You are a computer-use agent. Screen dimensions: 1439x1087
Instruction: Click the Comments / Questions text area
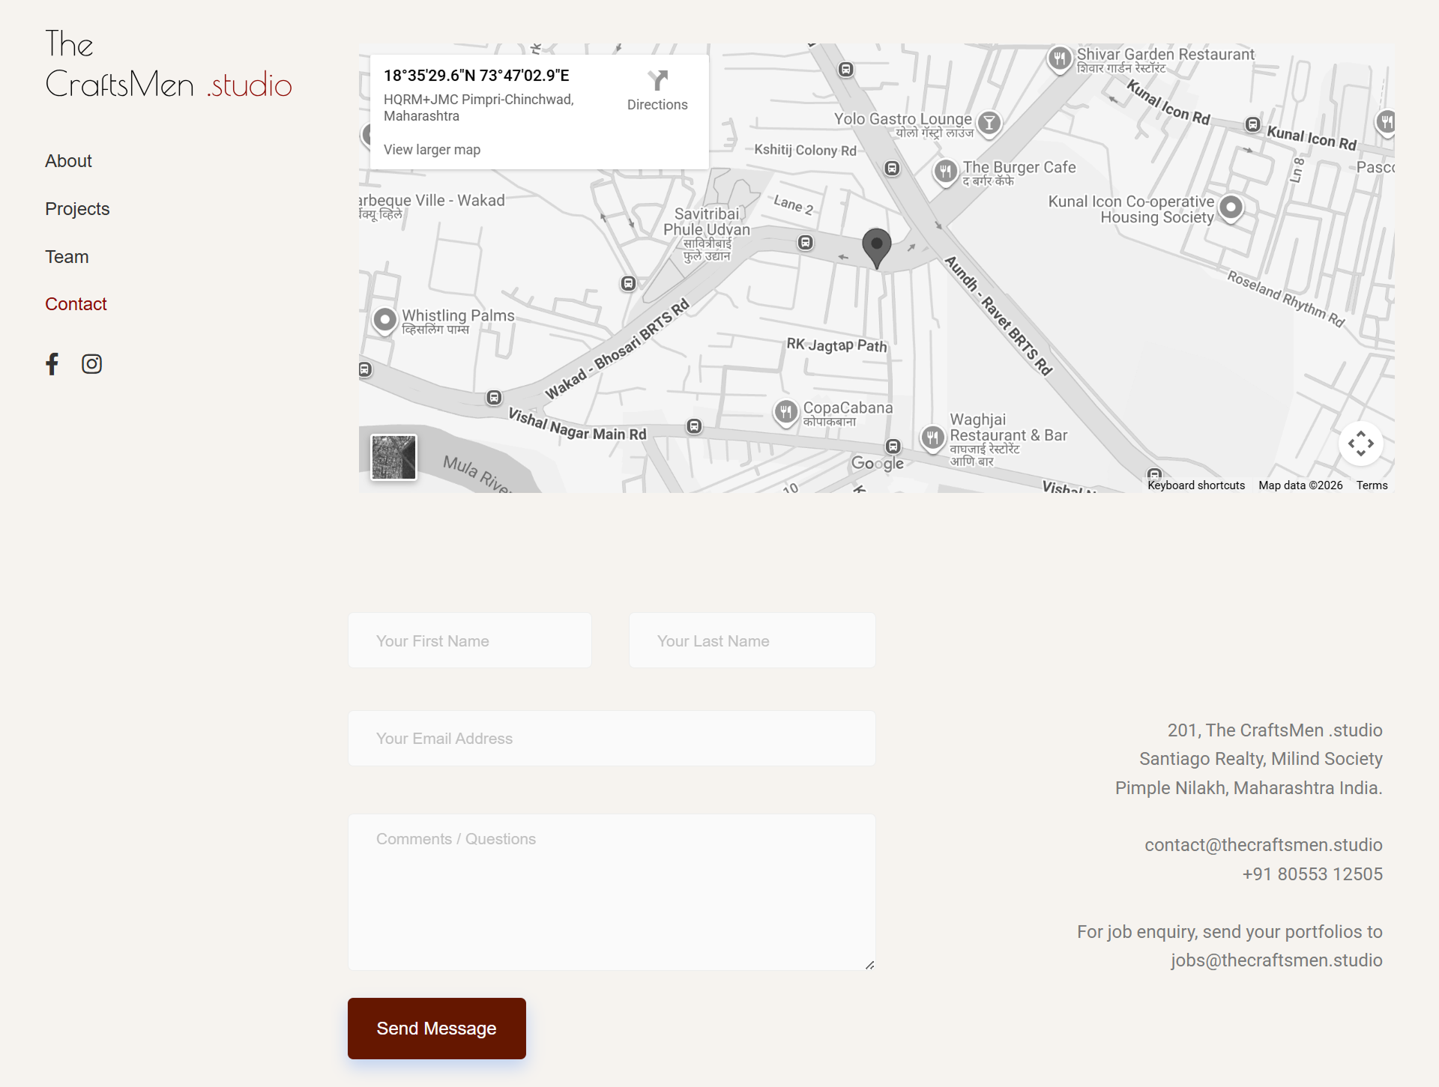coord(612,891)
